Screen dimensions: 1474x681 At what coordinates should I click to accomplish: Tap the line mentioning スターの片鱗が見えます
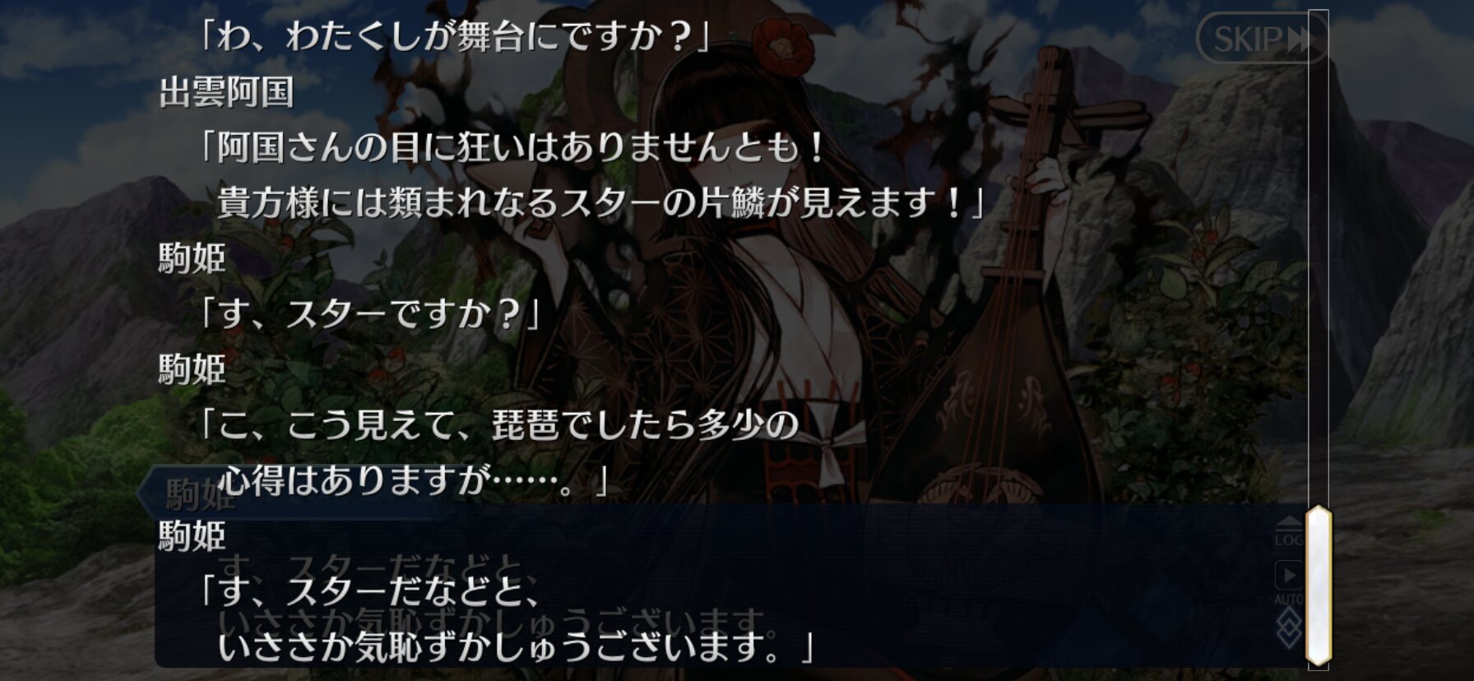coord(600,203)
